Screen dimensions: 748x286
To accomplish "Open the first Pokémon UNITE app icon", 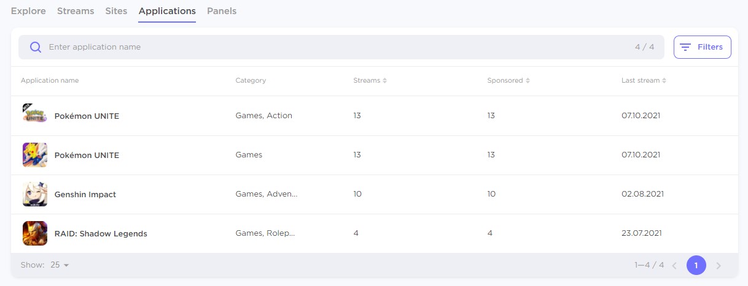I will tap(35, 116).
